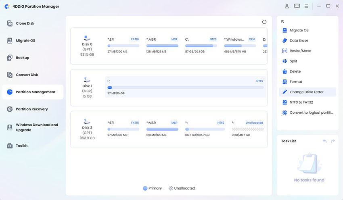Select the F: NTFS partition bar
The width and height of the screenshot is (343, 200).
point(185,87)
